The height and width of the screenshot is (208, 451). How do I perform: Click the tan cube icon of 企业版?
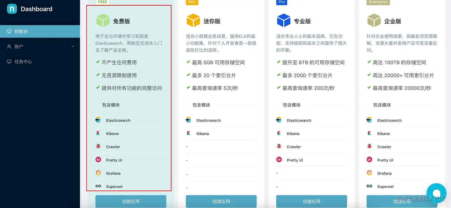pos(374,21)
